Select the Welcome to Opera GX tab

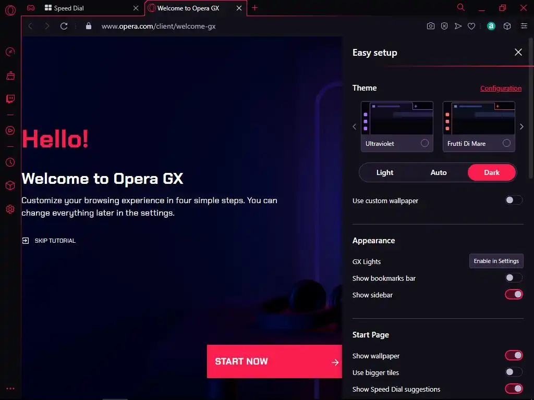pos(196,8)
